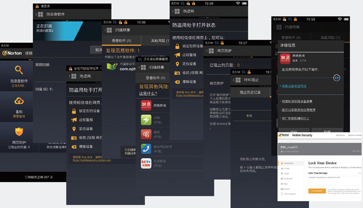The image size is (363, 208).
Task: Click the orange Lock Device button
Action: coord(317,191)
